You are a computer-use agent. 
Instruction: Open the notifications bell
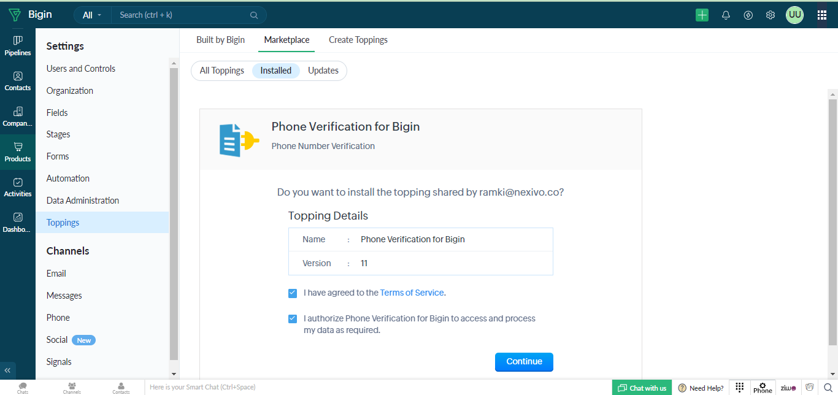726,15
